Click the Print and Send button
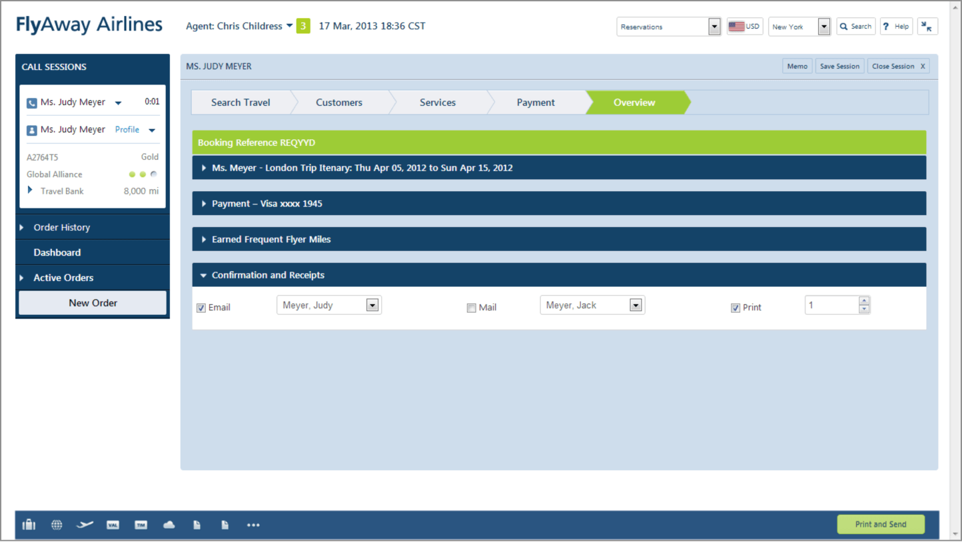 (881, 524)
